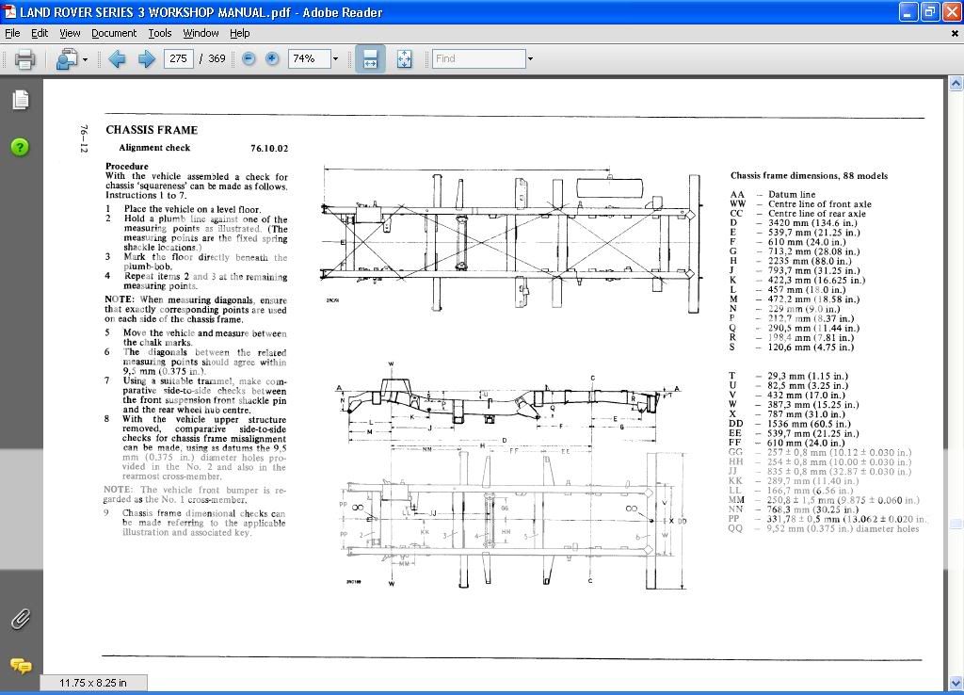
Task: Open the Help menu
Action: click(x=240, y=33)
